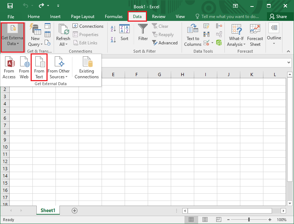Apply Flash Fill to the data
Image resolution: width=294 pixels, height=224 pixels.
pos(206,26)
